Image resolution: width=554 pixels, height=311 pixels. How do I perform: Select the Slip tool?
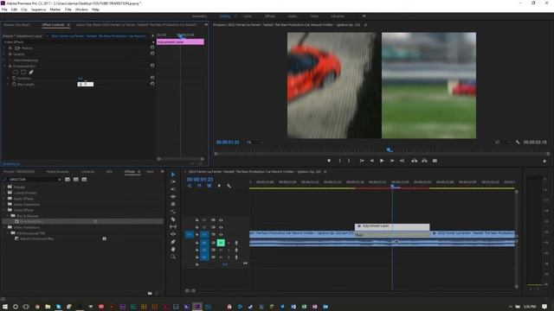pos(173,226)
